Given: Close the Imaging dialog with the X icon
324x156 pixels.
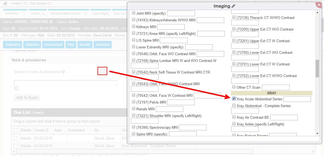Looking at the screenshot, I should [x=318, y=4].
